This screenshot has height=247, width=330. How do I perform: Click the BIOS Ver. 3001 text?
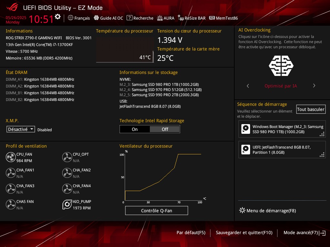(79, 38)
